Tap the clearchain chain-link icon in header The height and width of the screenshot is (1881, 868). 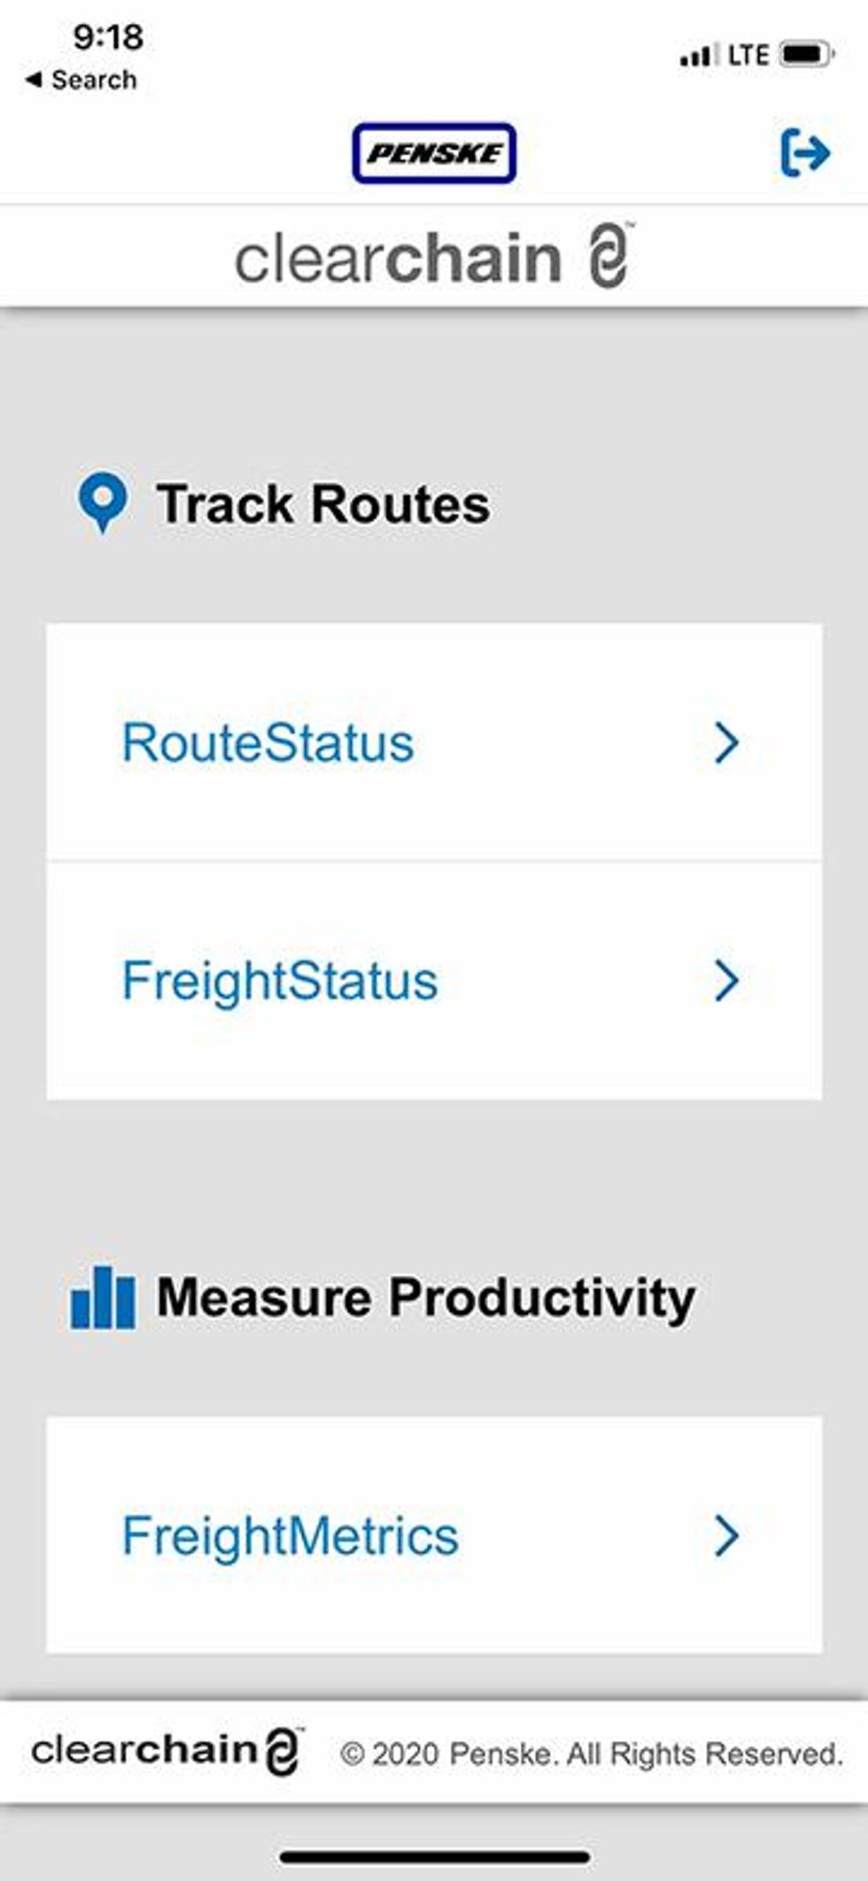[x=610, y=256]
